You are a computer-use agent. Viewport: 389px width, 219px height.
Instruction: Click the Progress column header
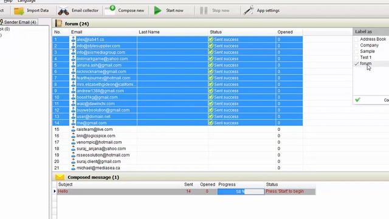[227, 184]
